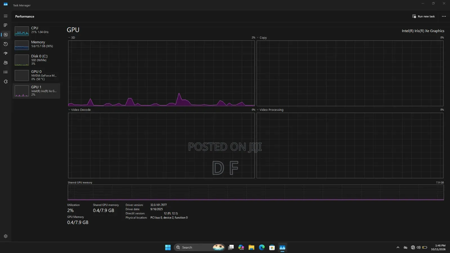Open the hamburger navigation menu
This screenshot has height=253, width=450.
6,16
